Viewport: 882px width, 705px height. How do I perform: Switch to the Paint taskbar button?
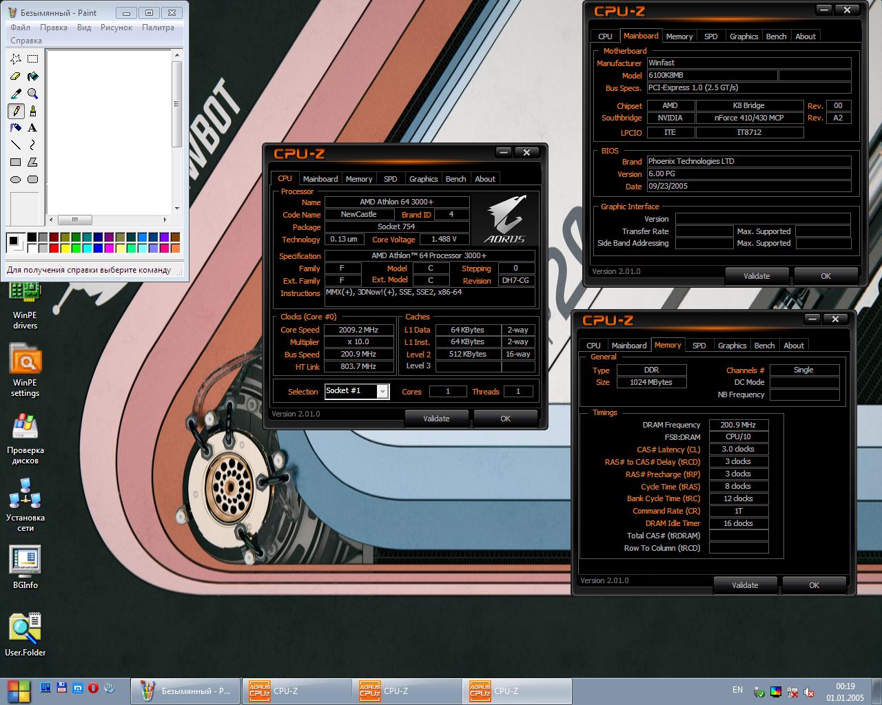pos(186,691)
